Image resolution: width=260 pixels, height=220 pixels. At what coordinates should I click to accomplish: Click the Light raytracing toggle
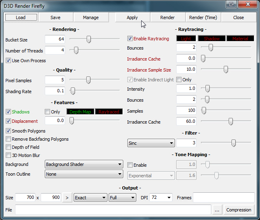pos(186,39)
